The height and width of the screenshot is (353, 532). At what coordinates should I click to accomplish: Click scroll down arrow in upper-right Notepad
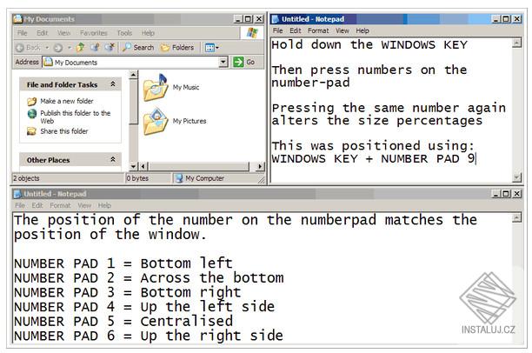click(516, 177)
